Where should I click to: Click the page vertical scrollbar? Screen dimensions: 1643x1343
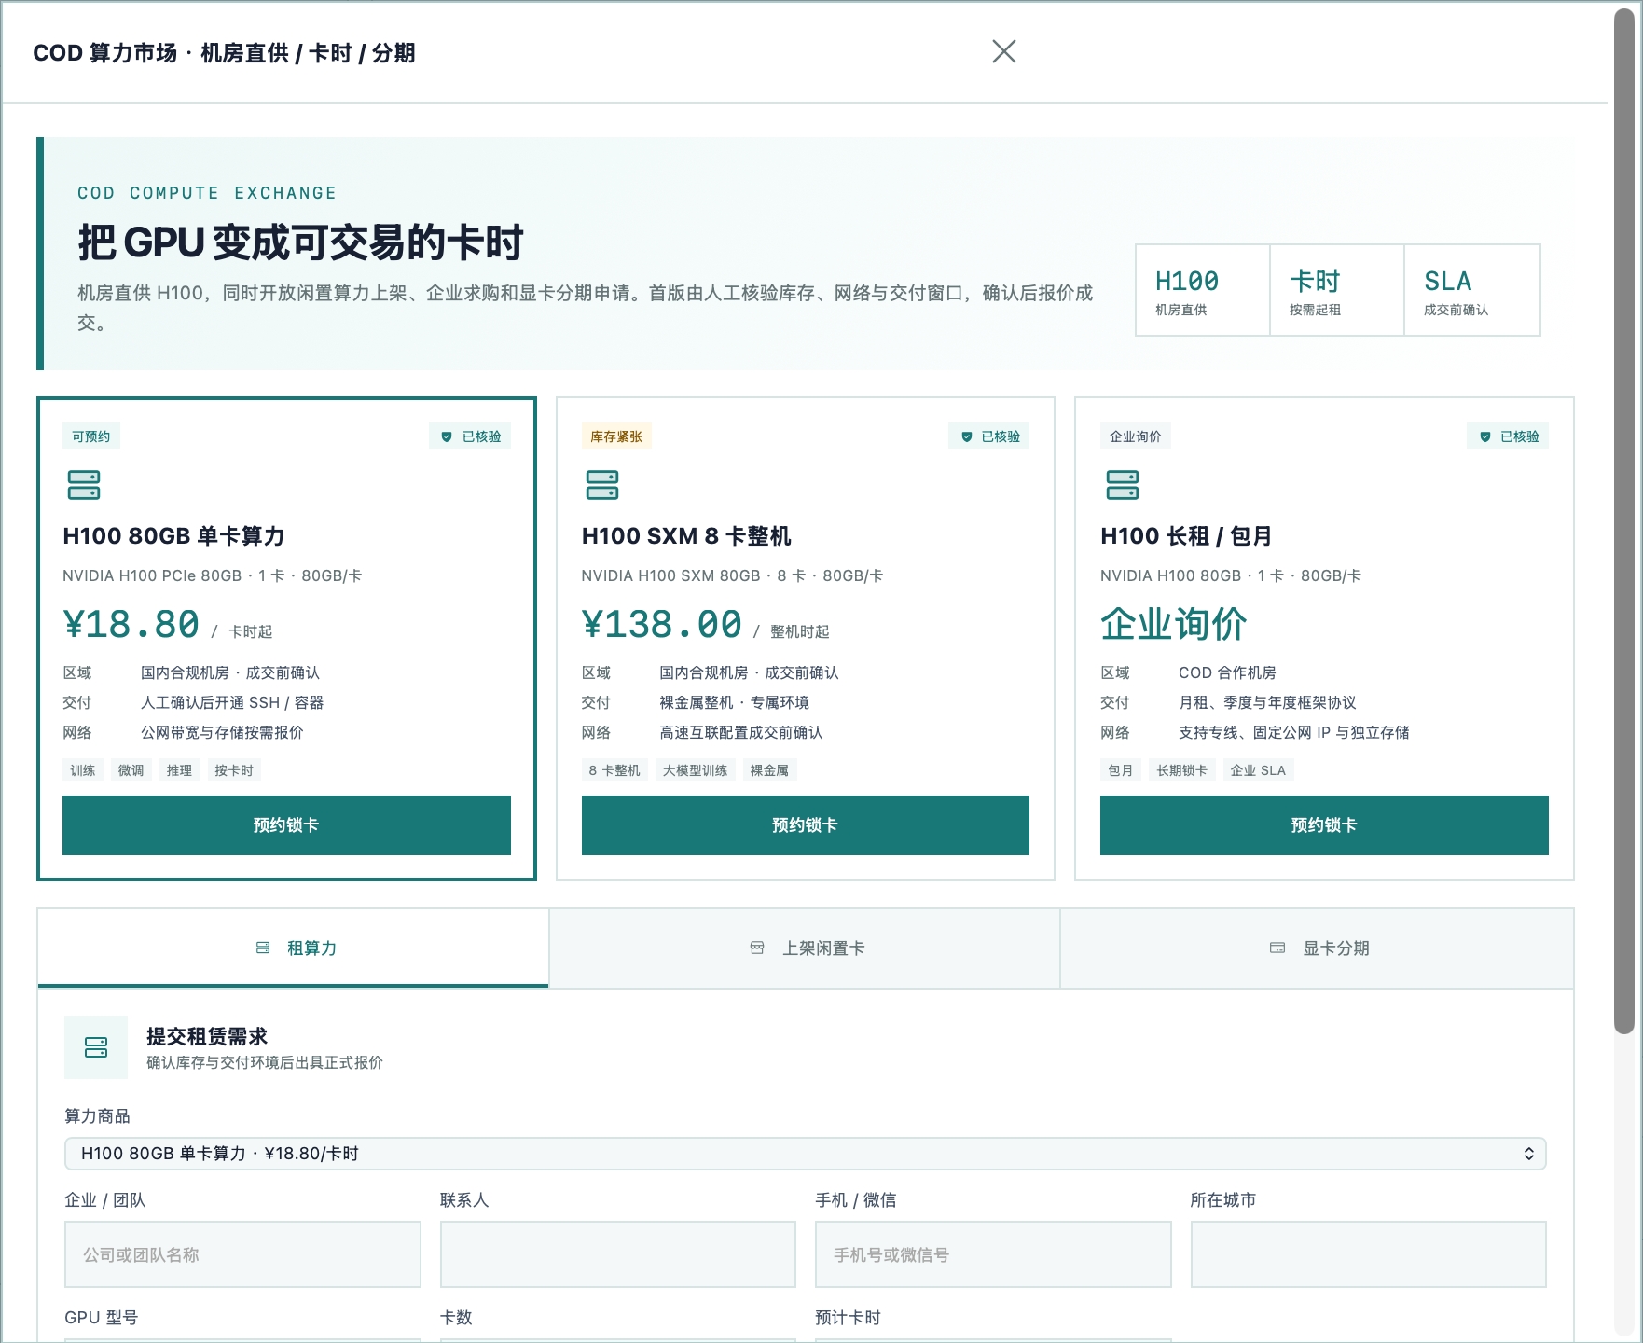(1624, 522)
